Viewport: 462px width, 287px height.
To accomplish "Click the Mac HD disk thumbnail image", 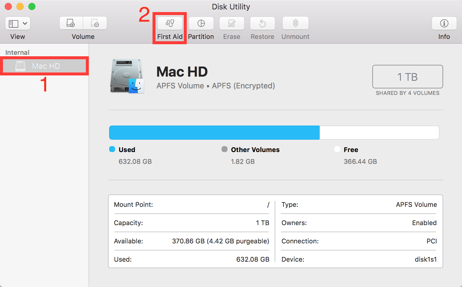I will point(127,76).
